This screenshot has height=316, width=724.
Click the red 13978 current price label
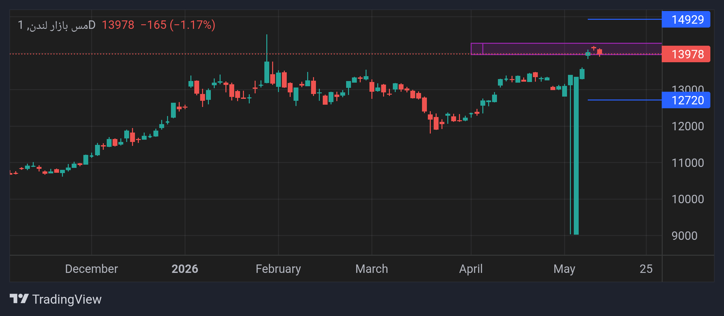tap(686, 54)
